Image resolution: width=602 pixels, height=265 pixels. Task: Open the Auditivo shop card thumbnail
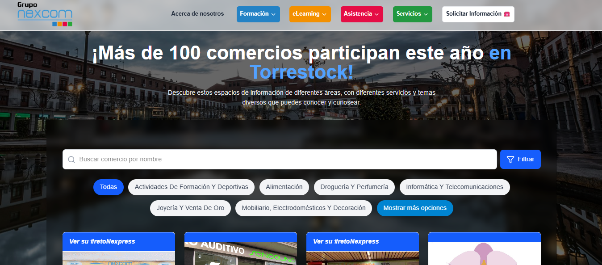[241, 253]
